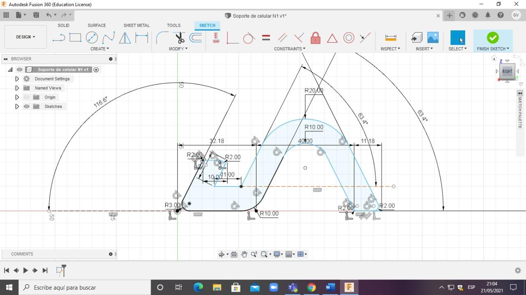Apply the Midpoint triangle constraint
Viewport: 526px width, 295px height.
point(332,38)
